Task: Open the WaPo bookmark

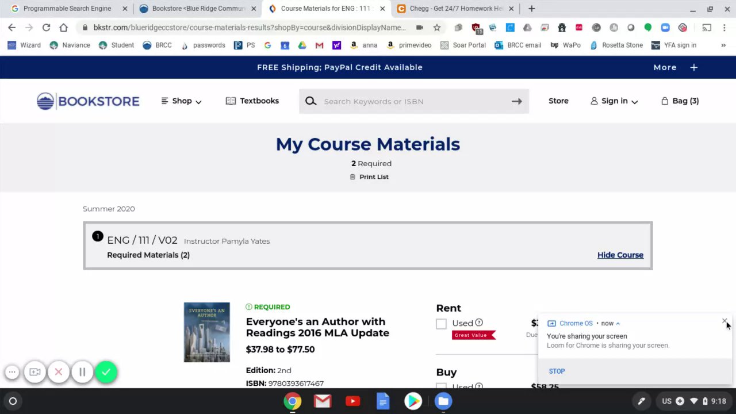Action: point(566,45)
